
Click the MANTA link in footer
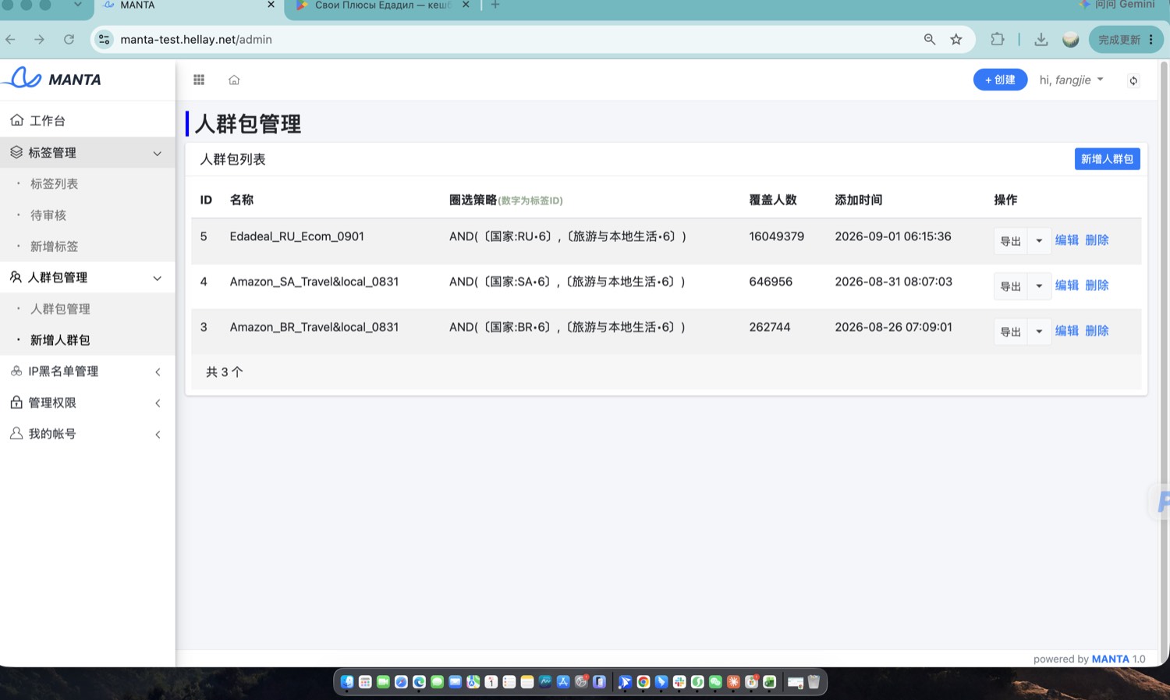pos(1110,659)
